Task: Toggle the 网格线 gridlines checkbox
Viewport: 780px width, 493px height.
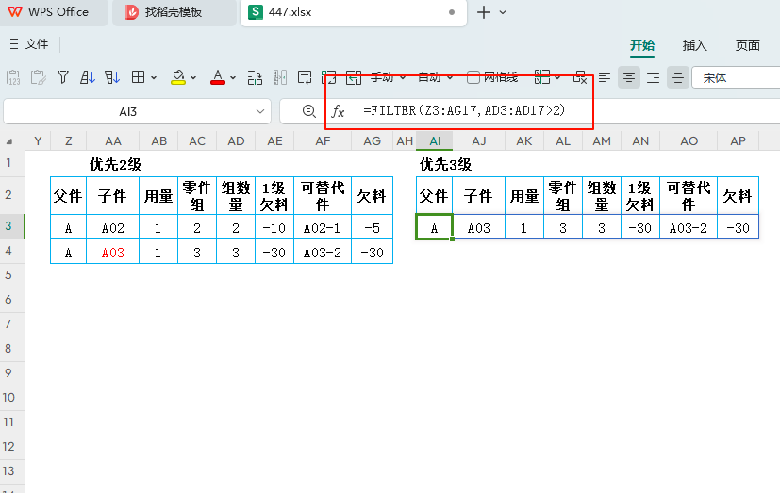Action: (473, 77)
